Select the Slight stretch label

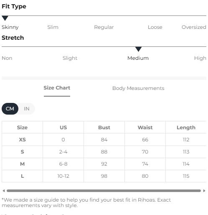click(70, 58)
